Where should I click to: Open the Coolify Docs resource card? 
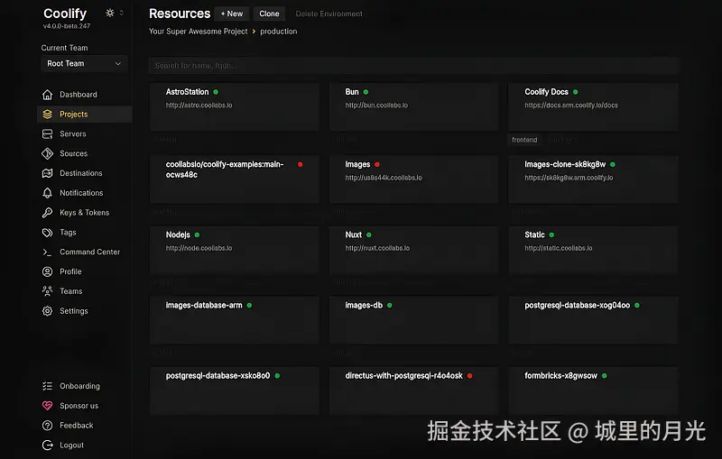(593, 106)
